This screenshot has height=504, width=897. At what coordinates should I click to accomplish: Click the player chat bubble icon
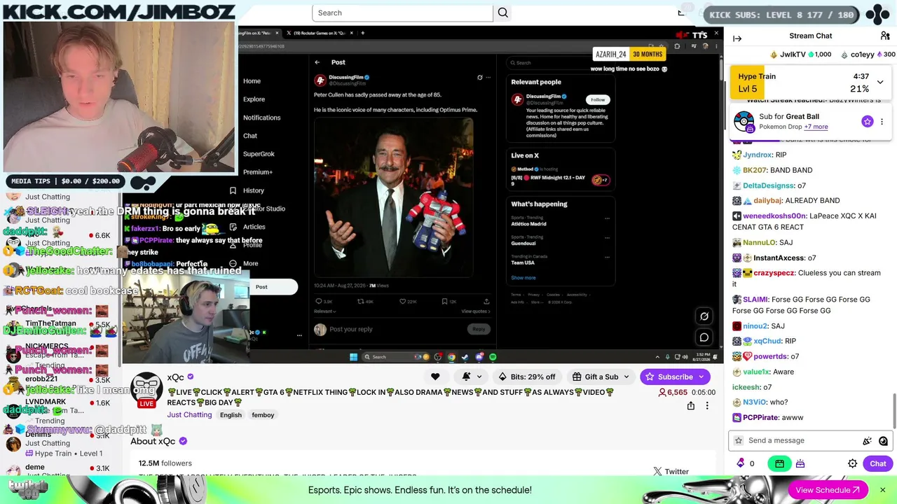(704, 337)
